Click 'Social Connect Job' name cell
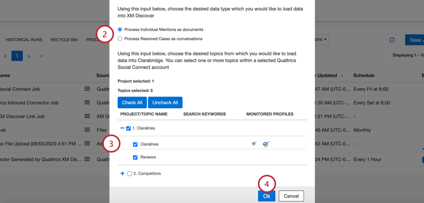The image size is (424, 203). pyautogui.click(x=19, y=89)
